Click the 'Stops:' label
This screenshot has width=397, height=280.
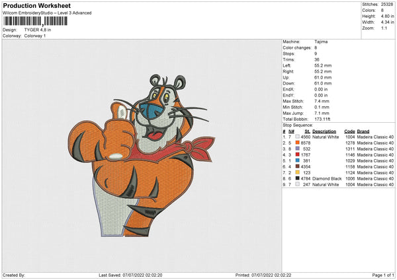pyautogui.click(x=289, y=53)
